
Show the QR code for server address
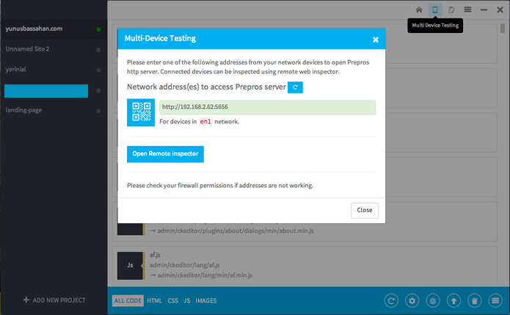141,112
